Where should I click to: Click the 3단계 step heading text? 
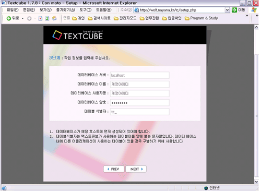54,58
